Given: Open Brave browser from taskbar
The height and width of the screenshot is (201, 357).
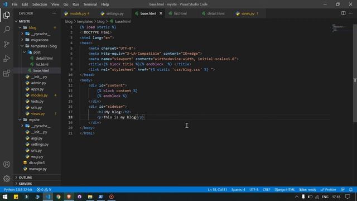Looking at the screenshot, I should 69,197.
